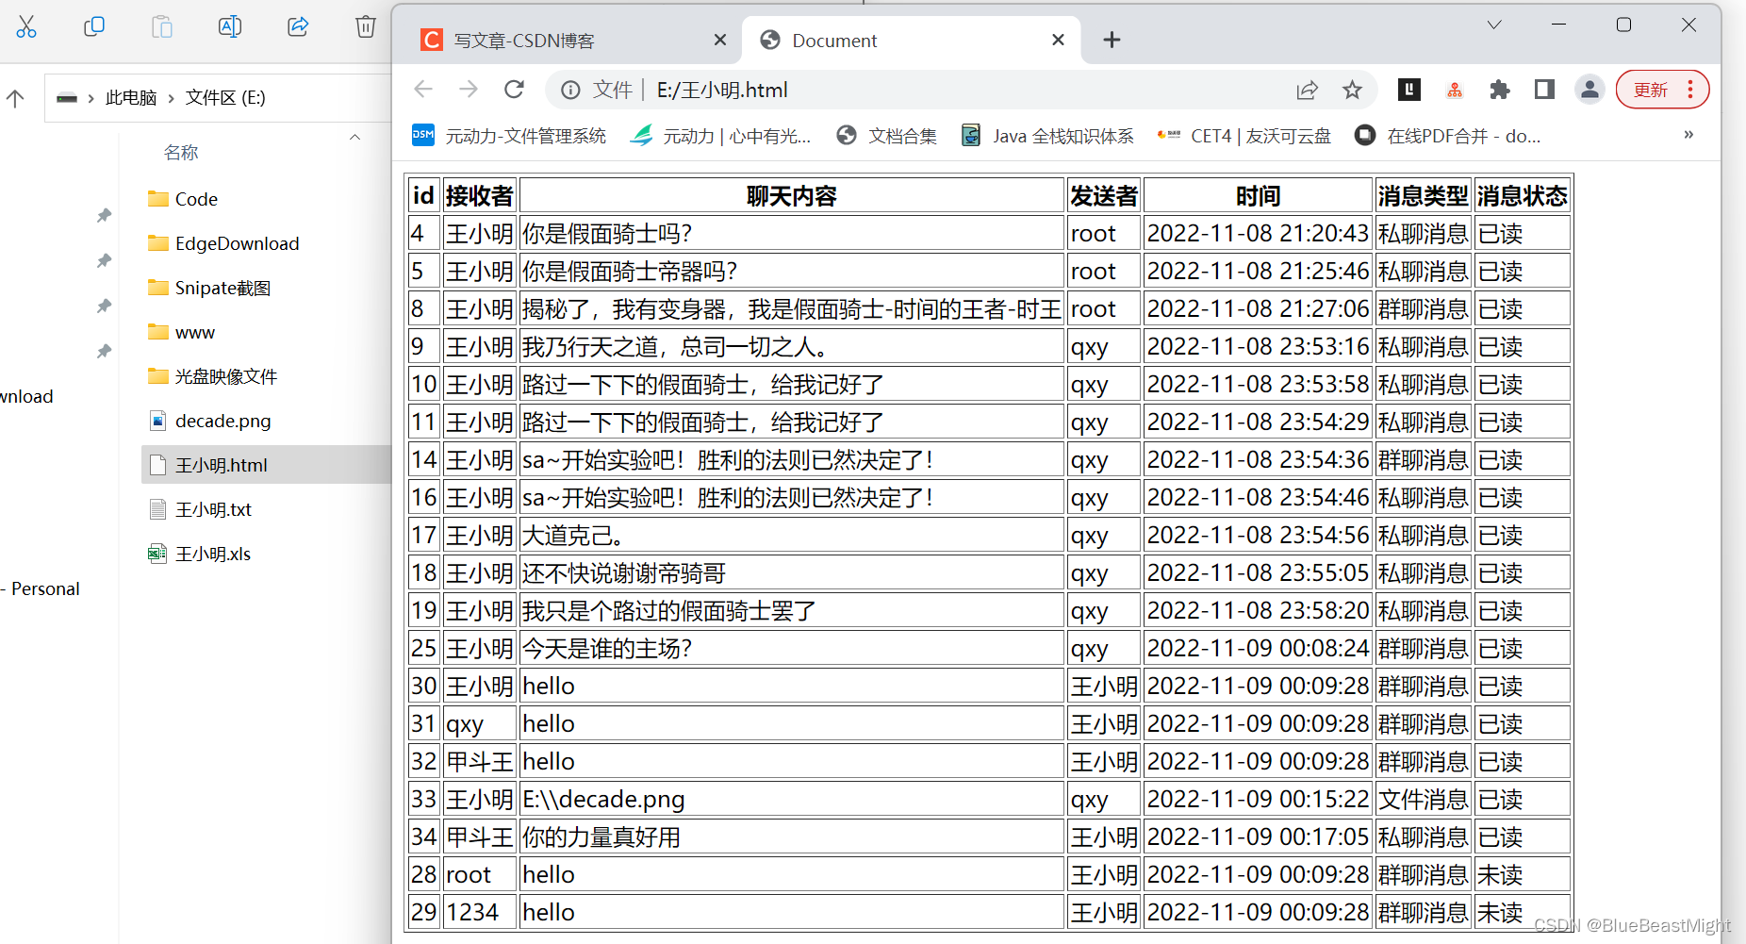The width and height of the screenshot is (1746, 944).
Task: Click the 消息状态 table header
Action: click(1522, 195)
